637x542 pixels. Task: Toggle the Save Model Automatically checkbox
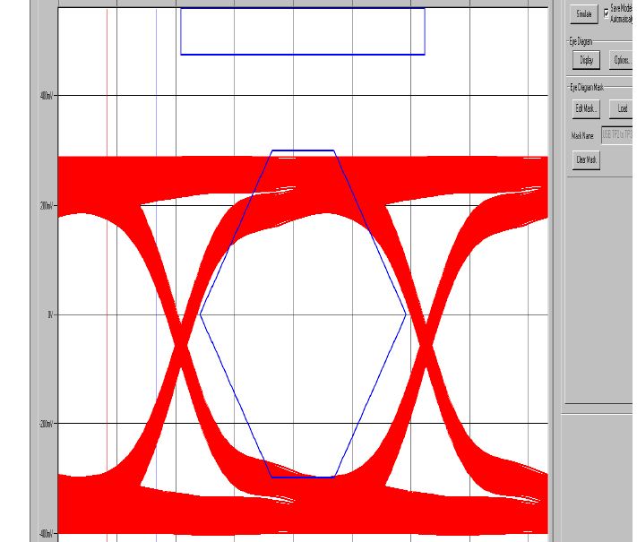[606, 13]
